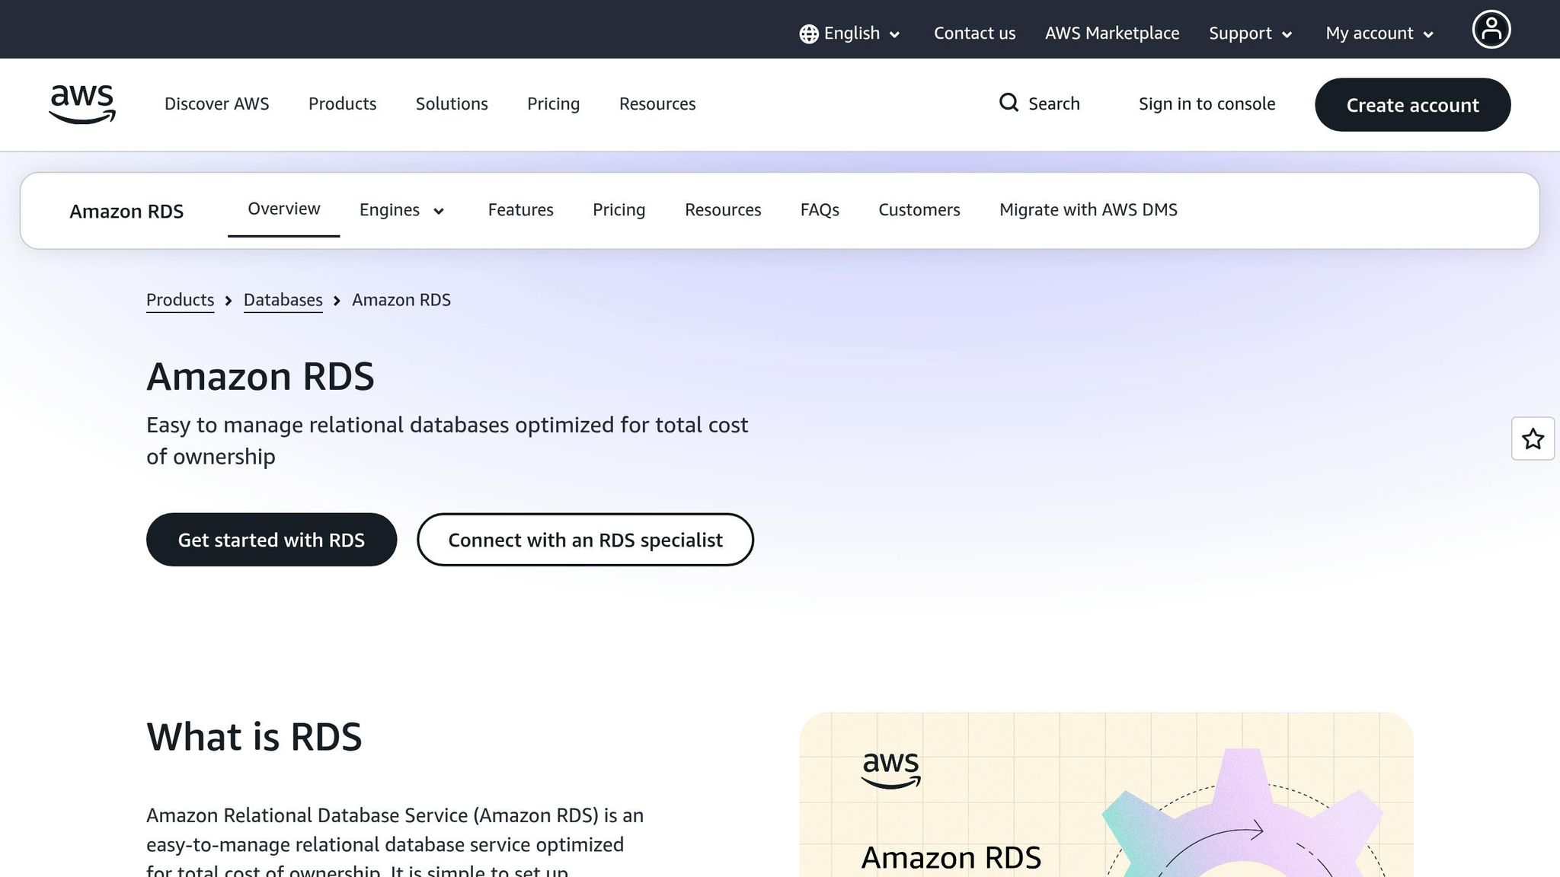
Task: Click the globe language icon
Action: pyautogui.click(x=808, y=34)
